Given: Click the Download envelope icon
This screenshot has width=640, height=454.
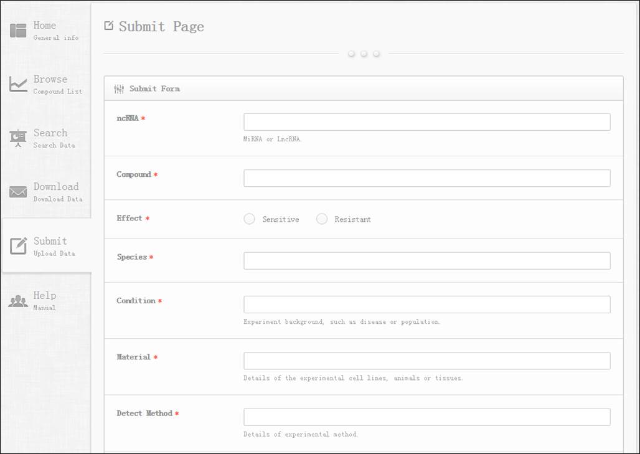Looking at the screenshot, I should [x=18, y=191].
